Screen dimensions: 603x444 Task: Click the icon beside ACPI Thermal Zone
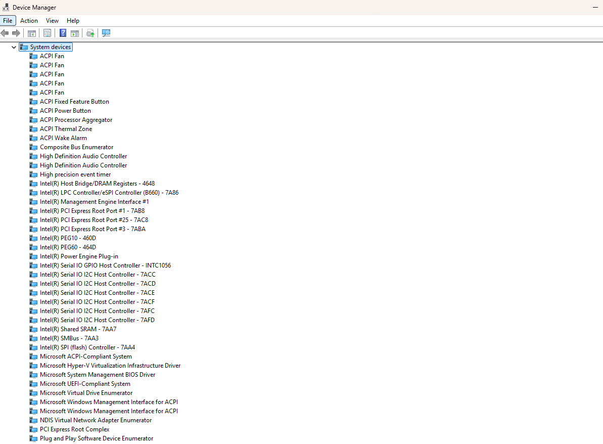(x=34, y=129)
